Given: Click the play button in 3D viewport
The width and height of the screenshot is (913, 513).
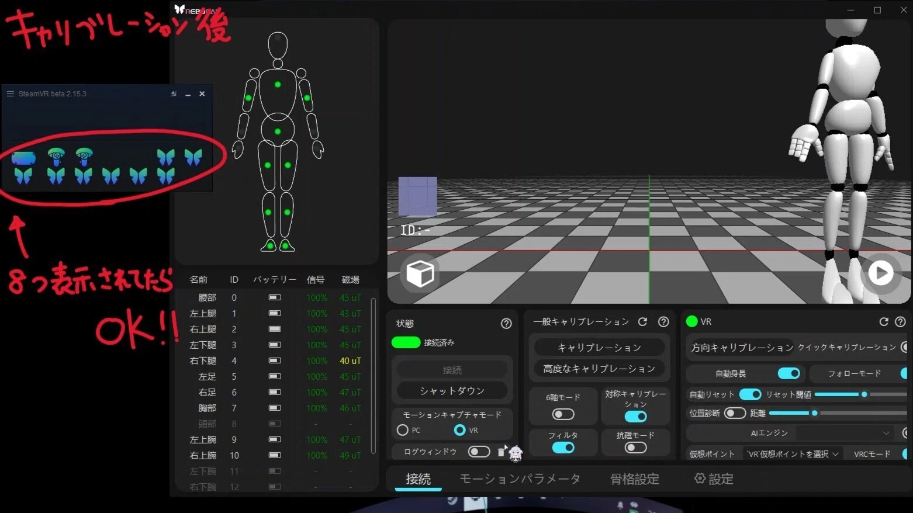Looking at the screenshot, I should (x=880, y=273).
